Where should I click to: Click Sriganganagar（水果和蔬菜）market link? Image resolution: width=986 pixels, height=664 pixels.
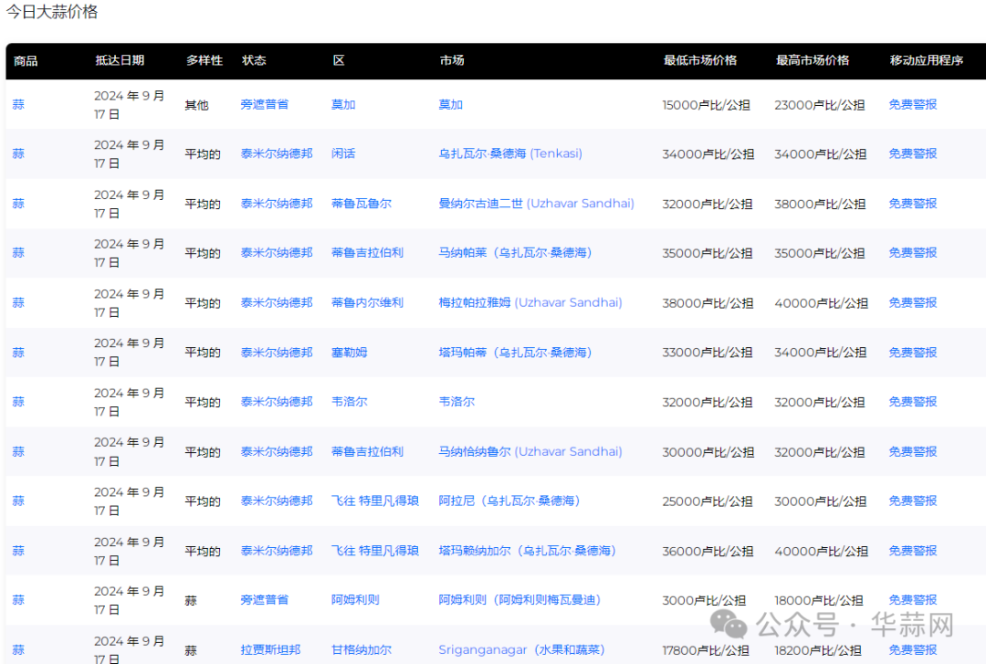coord(520,650)
